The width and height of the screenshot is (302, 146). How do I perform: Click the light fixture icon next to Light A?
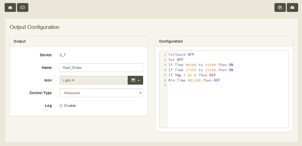click(x=133, y=80)
